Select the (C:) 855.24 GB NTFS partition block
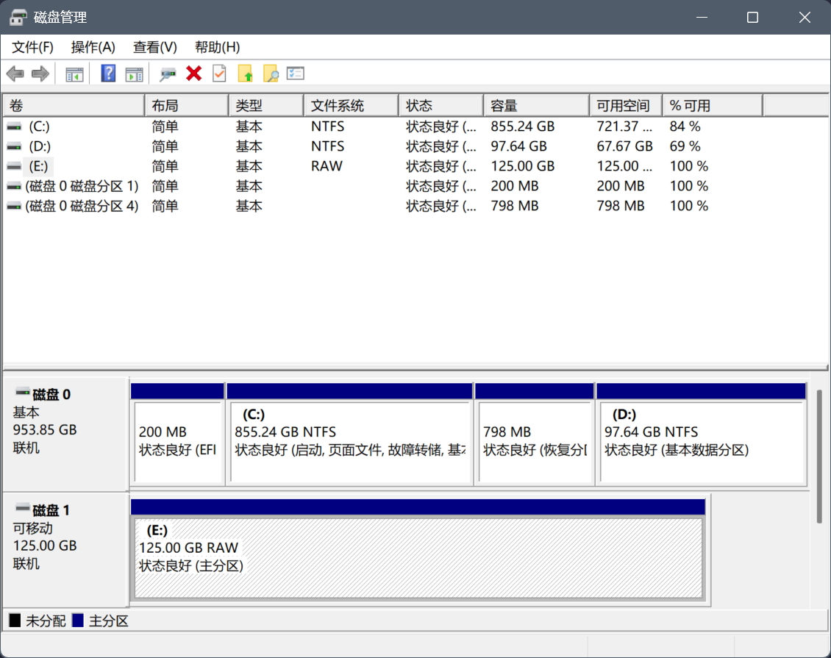Viewport: 831px width, 658px height. point(349,441)
